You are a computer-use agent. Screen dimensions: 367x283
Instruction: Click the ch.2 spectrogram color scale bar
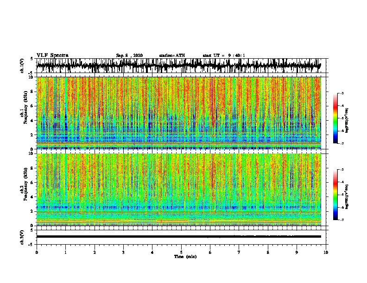(x=335, y=195)
